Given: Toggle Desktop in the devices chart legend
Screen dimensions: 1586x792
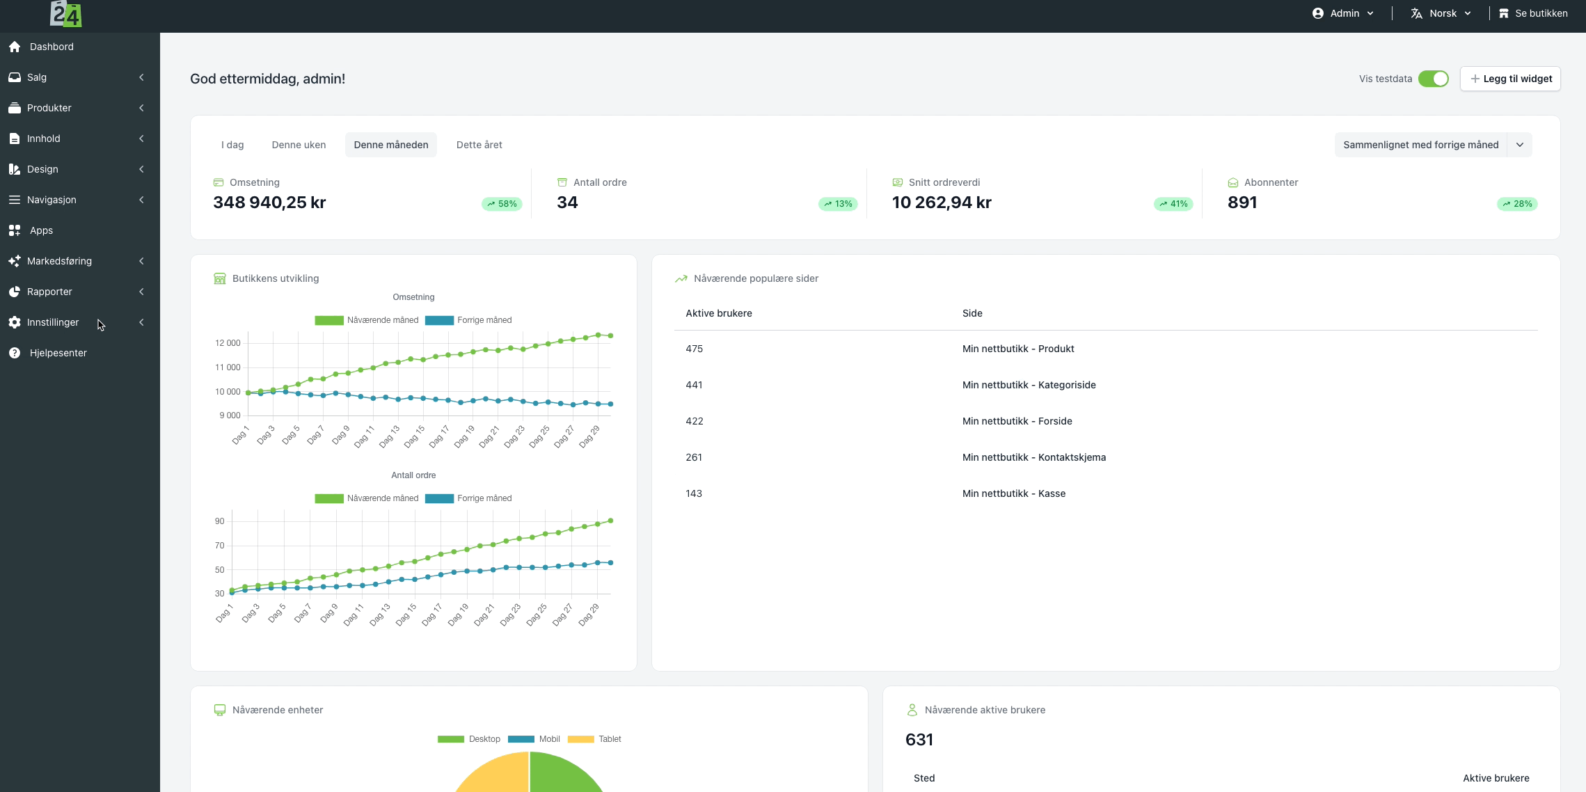Looking at the screenshot, I should 469,739.
